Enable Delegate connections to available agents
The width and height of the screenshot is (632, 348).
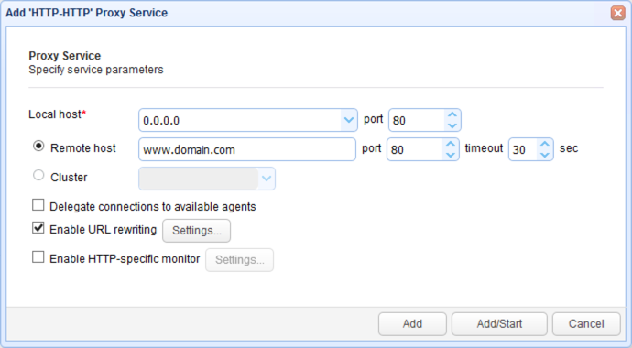(38, 205)
